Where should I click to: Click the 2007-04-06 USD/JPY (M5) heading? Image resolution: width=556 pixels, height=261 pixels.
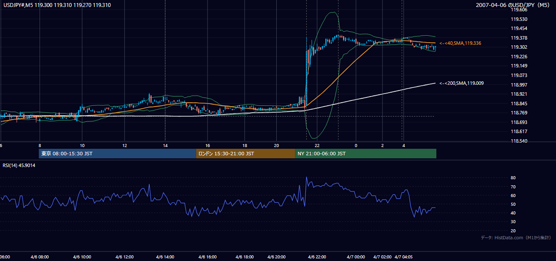tap(513, 5)
